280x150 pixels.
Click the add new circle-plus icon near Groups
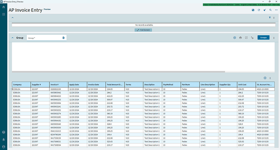[235, 38]
